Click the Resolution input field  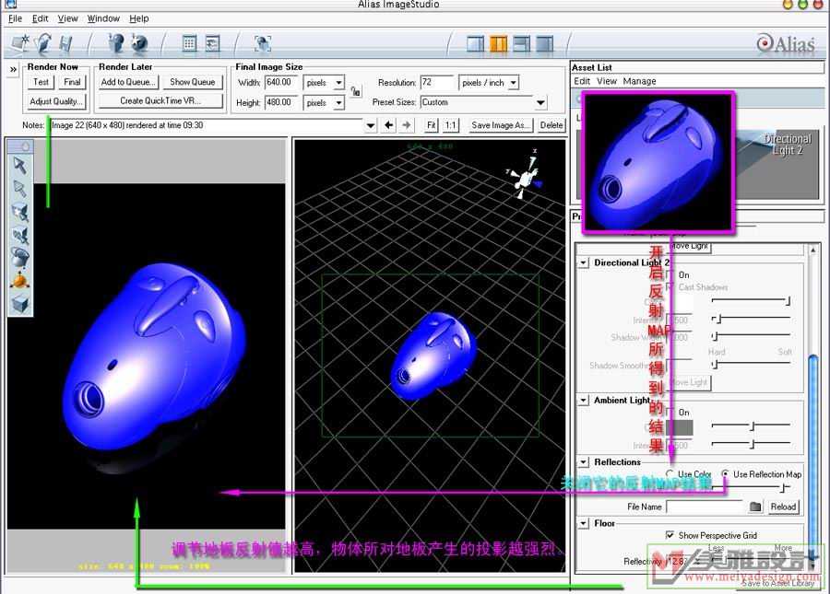pyautogui.click(x=437, y=83)
